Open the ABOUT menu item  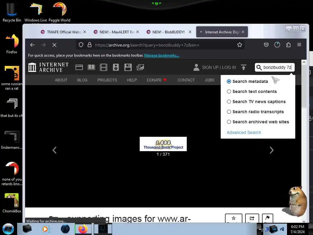click(x=61, y=80)
